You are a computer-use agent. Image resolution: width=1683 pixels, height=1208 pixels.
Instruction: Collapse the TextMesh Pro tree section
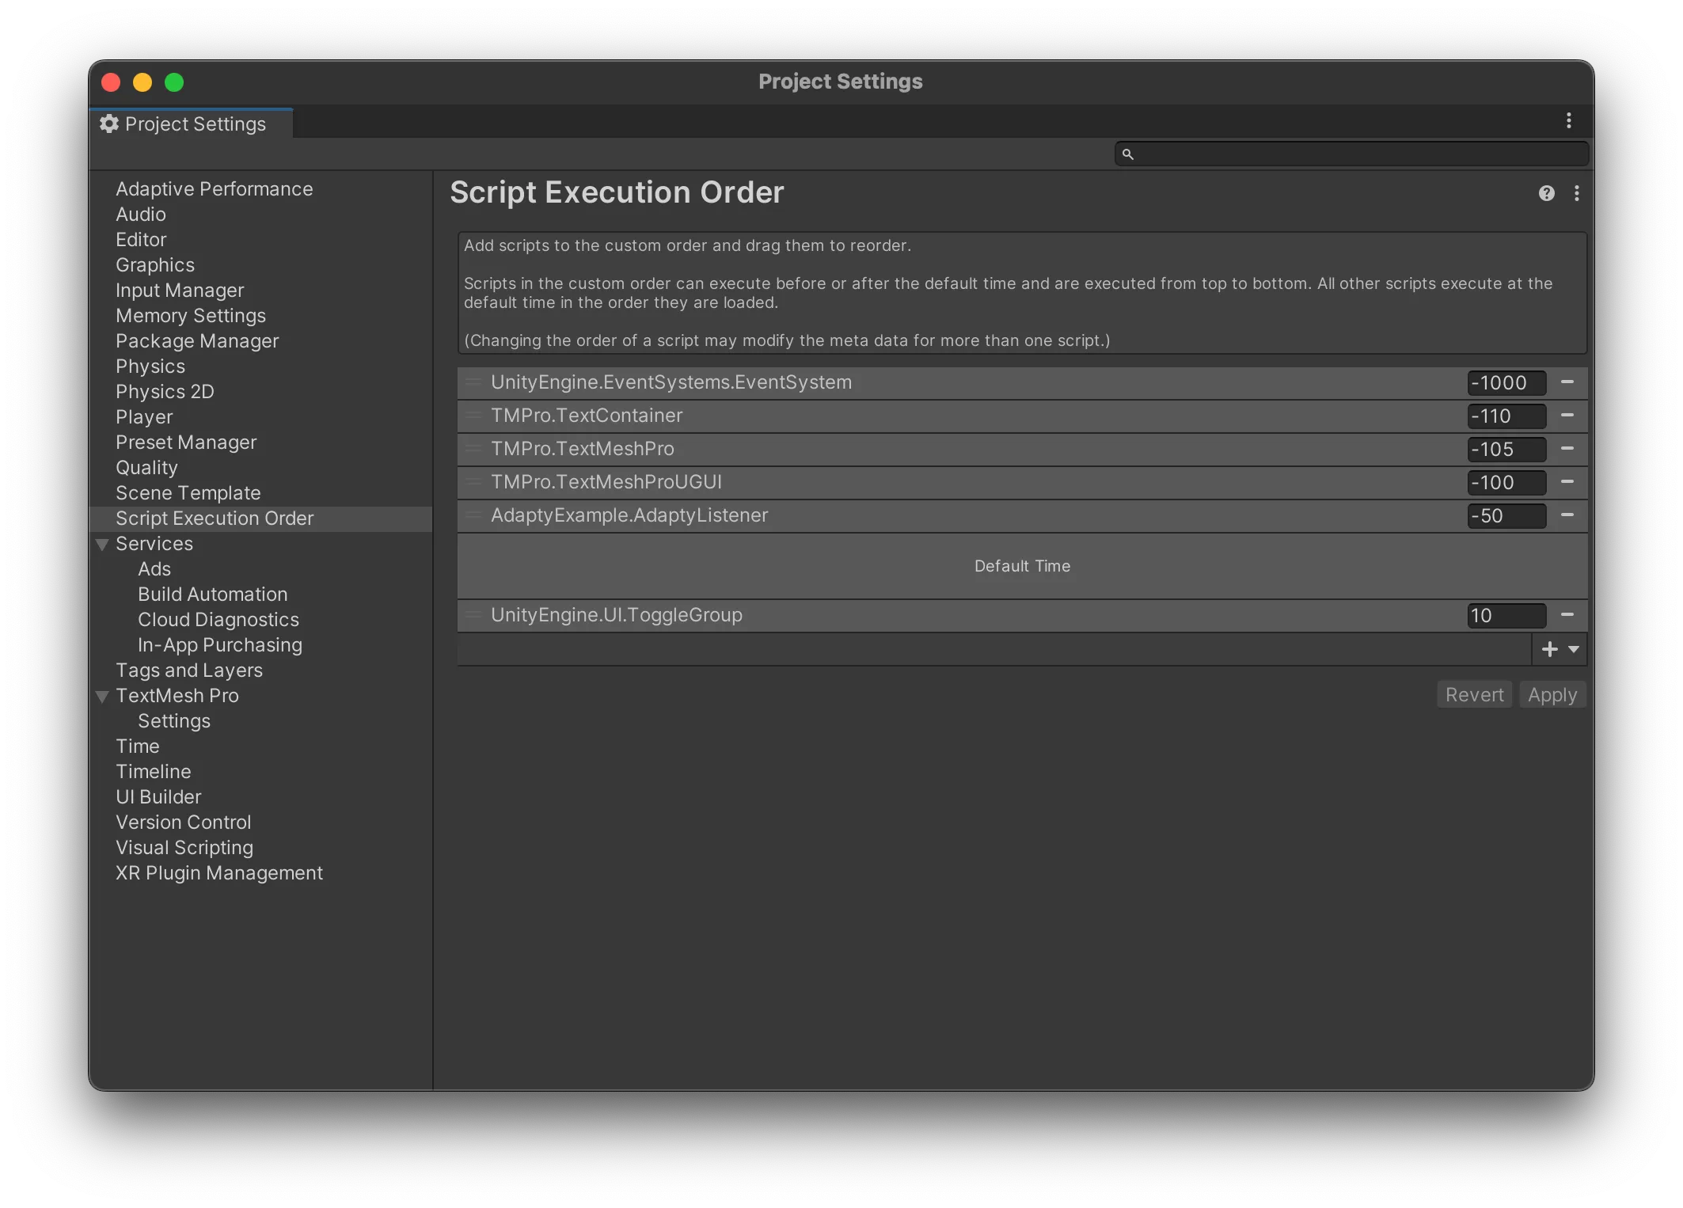[x=102, y=697]
